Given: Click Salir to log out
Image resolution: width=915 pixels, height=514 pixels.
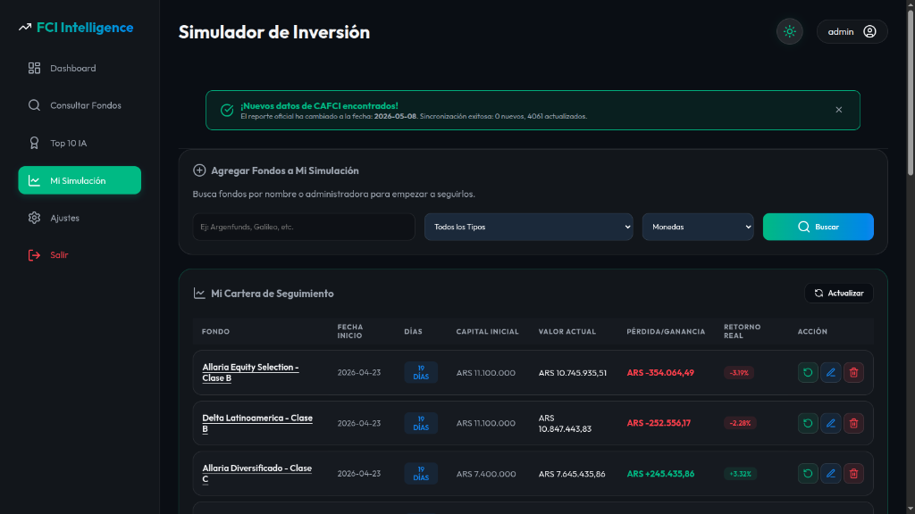Looking at the screenshot, I should (x=80, y=254).
